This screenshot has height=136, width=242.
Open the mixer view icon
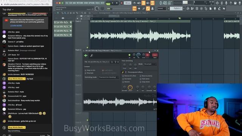[x=201, y=9]
